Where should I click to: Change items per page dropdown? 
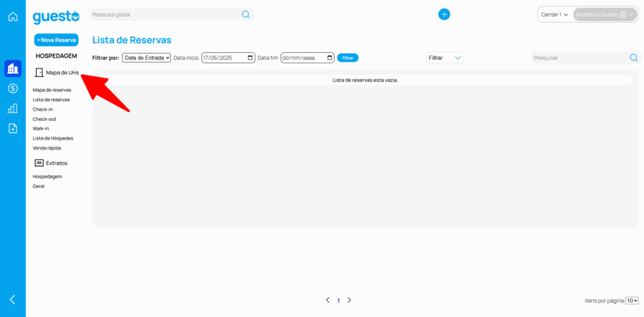[632, 301]
